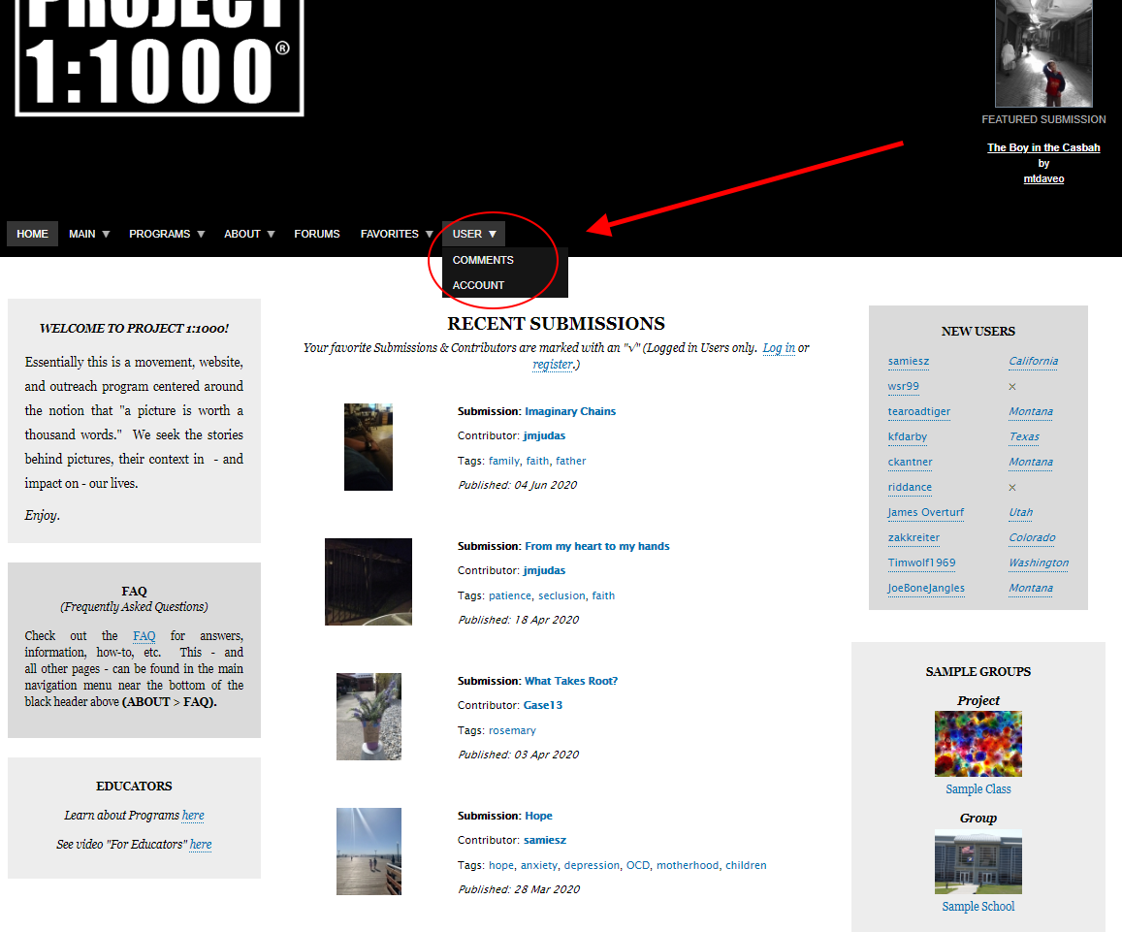This screenshot has width=1122, height=932.
Task: Open new user samiesz profile link
Action: 909,362
